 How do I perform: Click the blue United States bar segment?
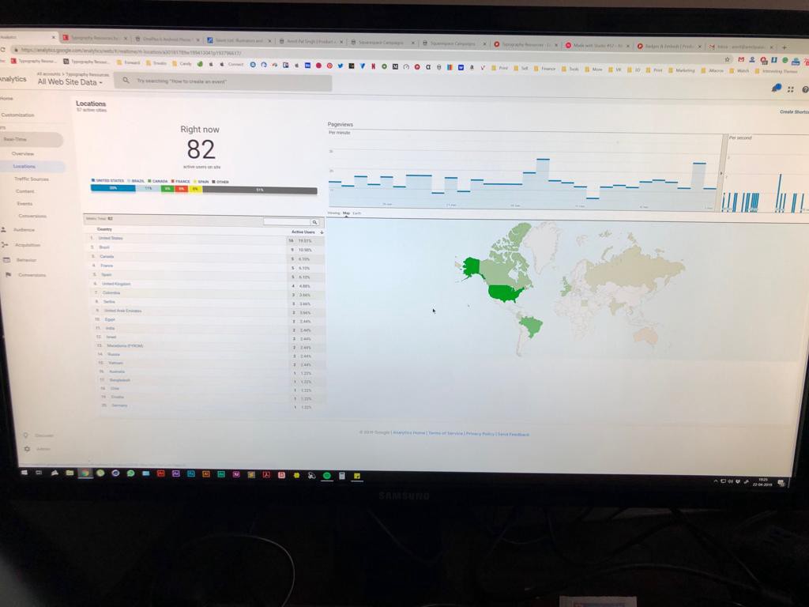click(x=113, y=188)
